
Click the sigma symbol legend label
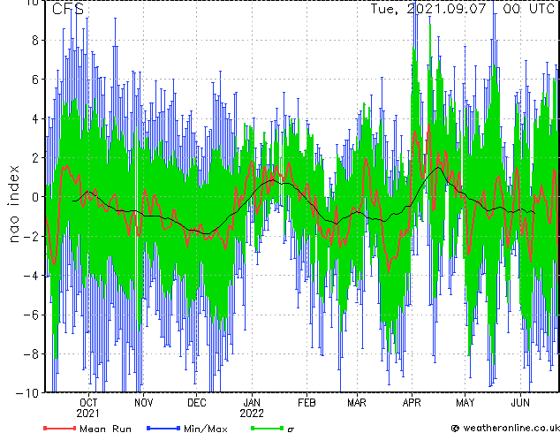[291, 429]
